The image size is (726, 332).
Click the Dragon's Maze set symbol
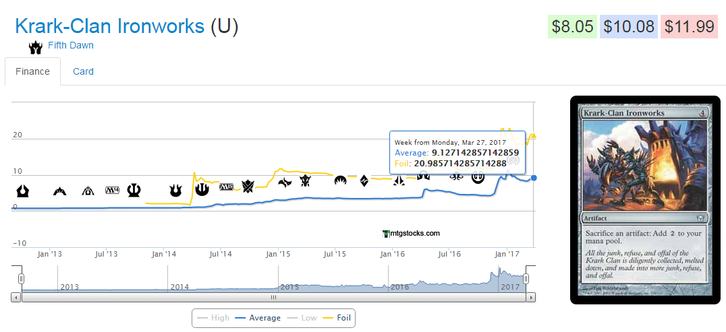88,191
